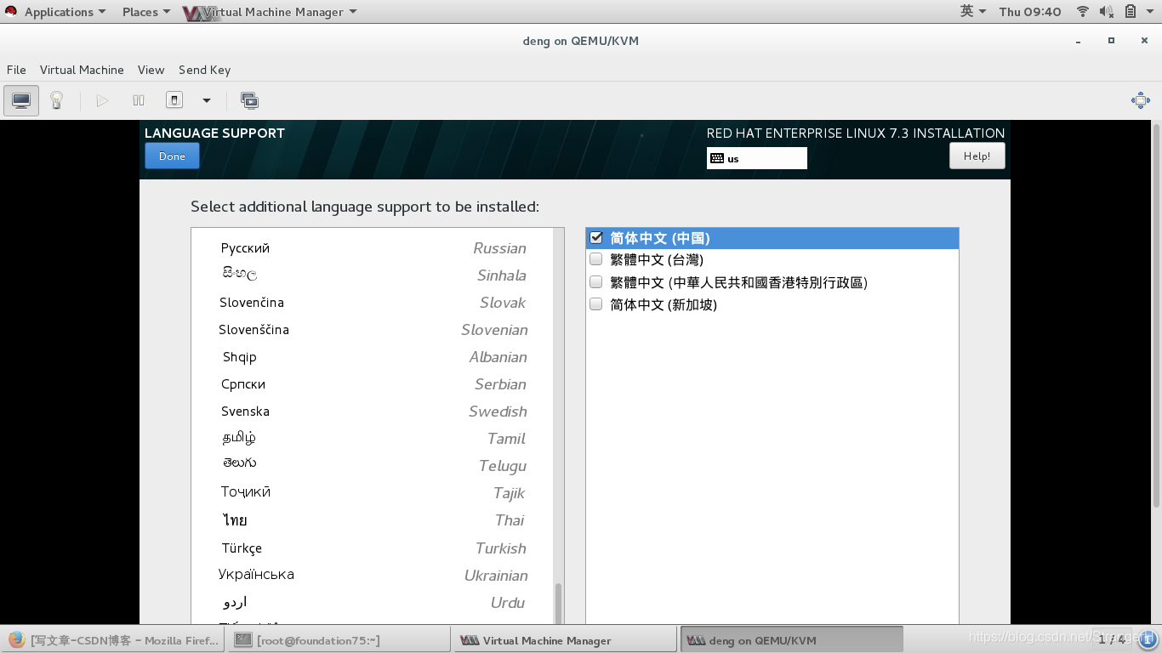Select Tamil in language list
The height and width of the screenshot is (653, 1162).
tap(373, 439)
